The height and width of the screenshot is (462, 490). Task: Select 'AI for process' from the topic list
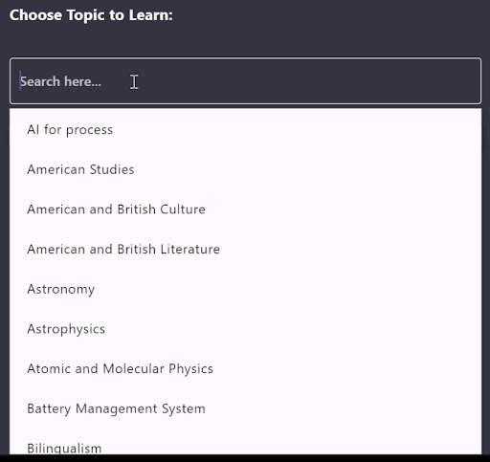coord(245,130)
